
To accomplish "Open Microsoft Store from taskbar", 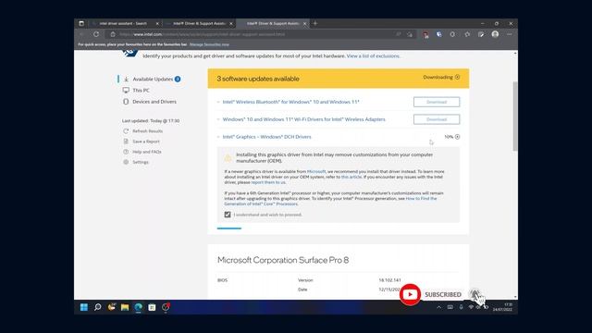I will 152,307.
